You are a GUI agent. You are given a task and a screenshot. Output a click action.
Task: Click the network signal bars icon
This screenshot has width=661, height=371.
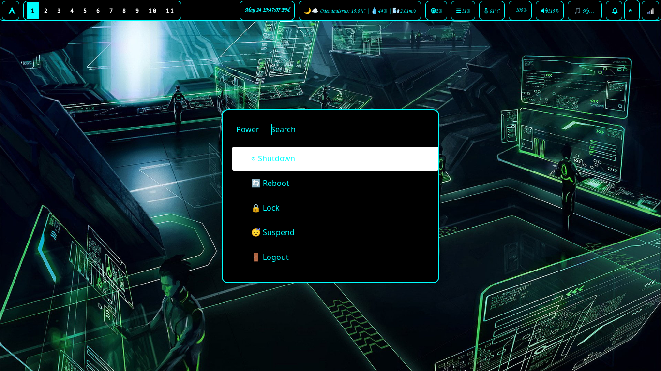650,11
